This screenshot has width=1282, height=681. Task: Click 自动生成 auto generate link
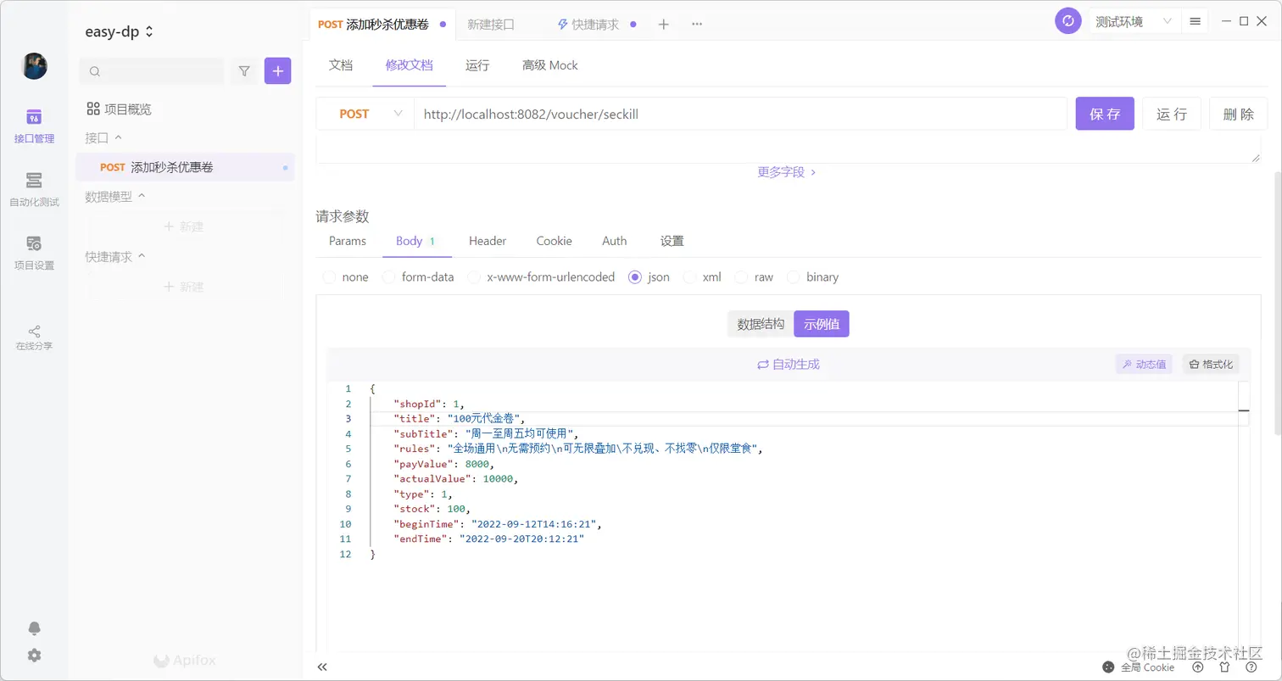point(788,365)
